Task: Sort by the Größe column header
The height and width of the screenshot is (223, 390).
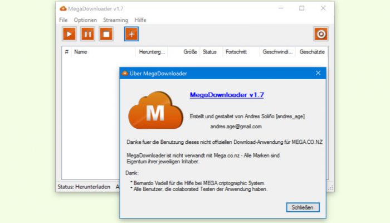Action: click(x=184, y=52)
